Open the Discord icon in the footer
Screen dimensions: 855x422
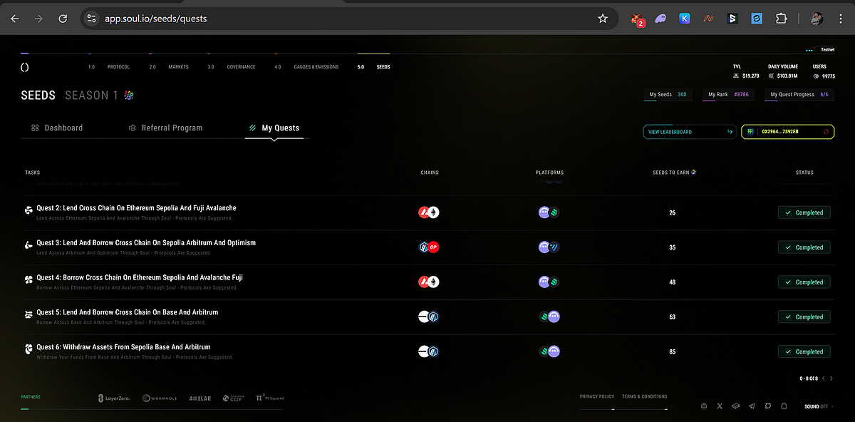coord(703,406)
